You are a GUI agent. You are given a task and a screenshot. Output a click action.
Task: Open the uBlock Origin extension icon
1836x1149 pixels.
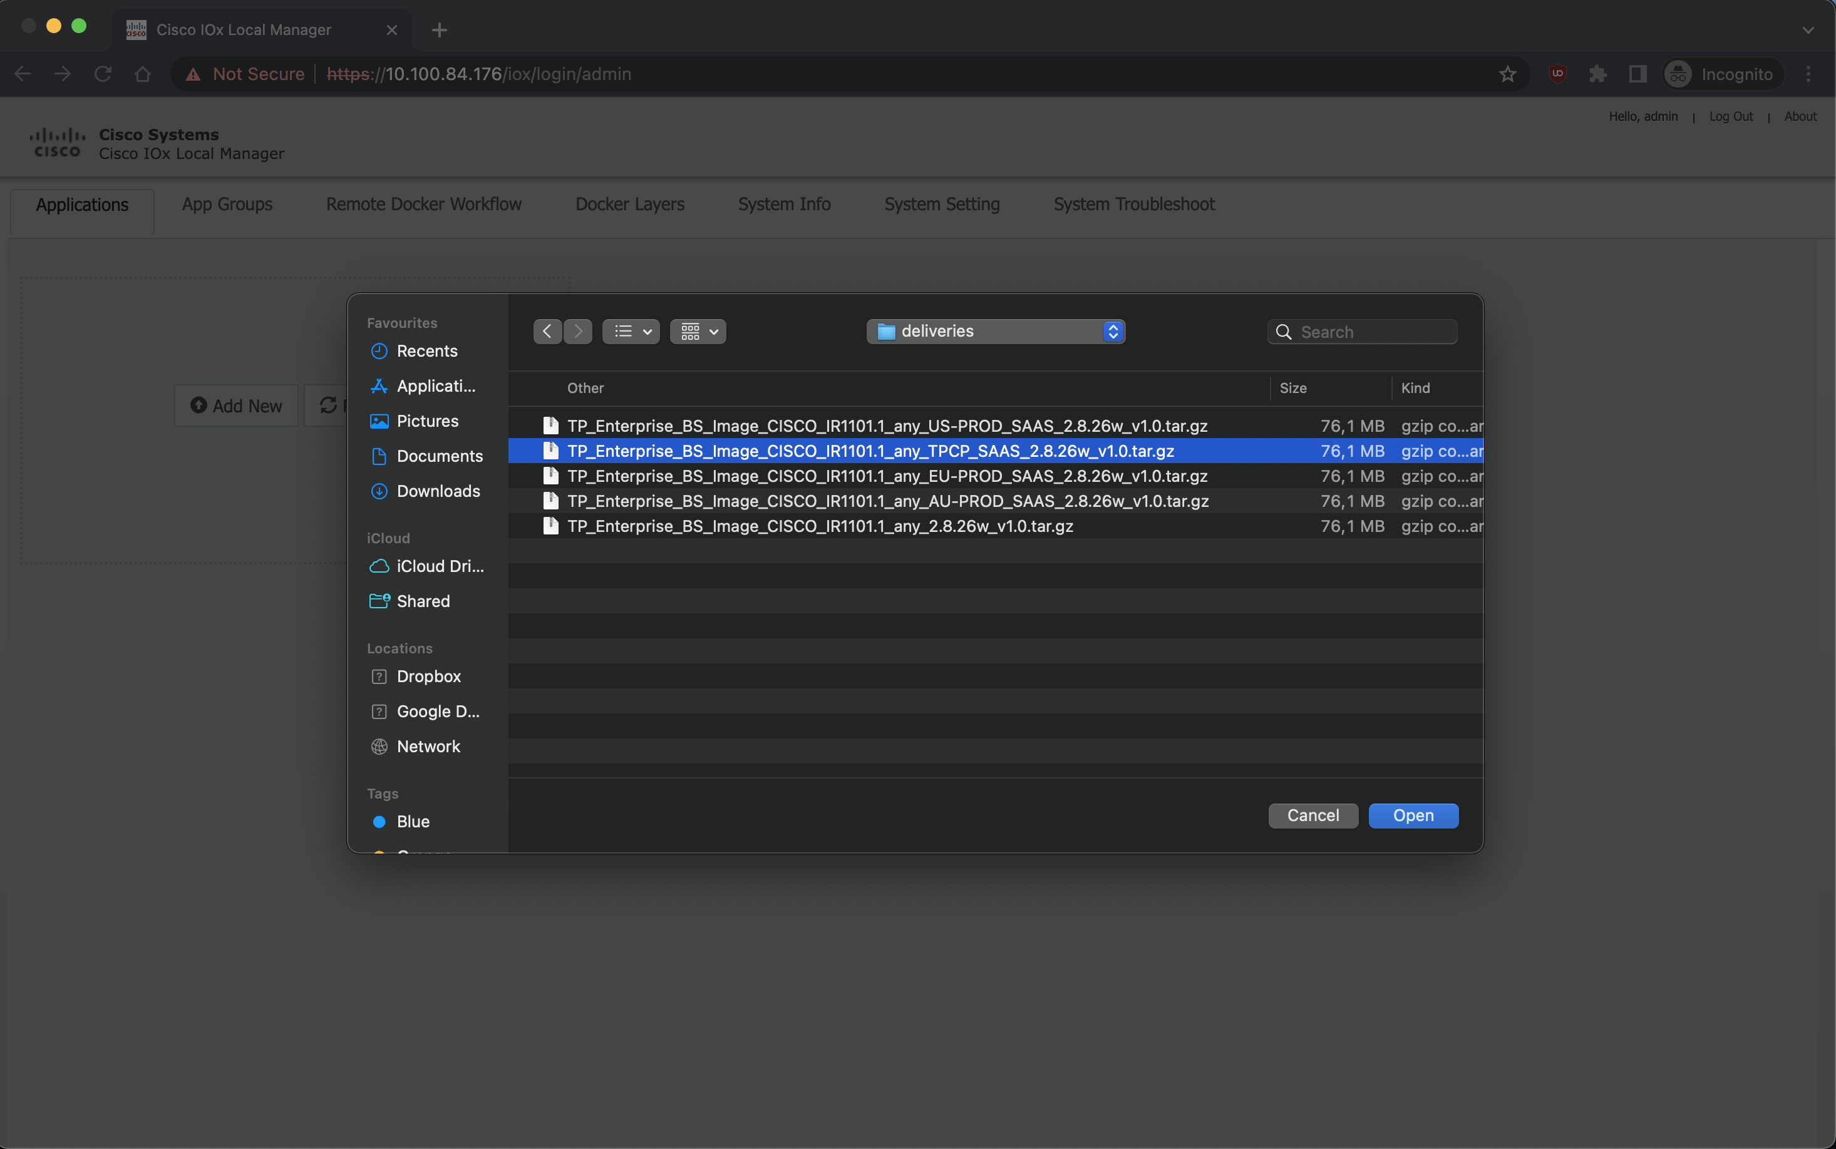[x=1557, y=74]
